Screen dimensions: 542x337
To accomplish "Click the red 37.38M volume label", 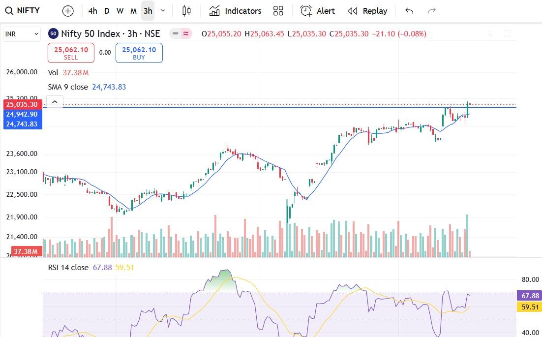I will pyautogui.click(x=26, y=251).
